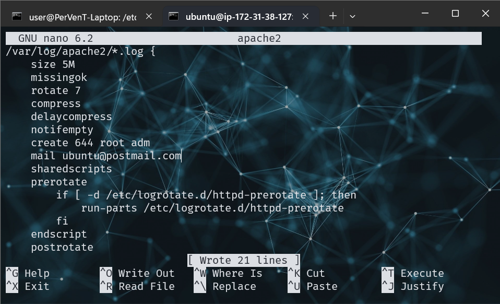Click the '^T Execute' shortcut label
The width and height of the screenshot is (500, 304).
(x=413, y=273)
